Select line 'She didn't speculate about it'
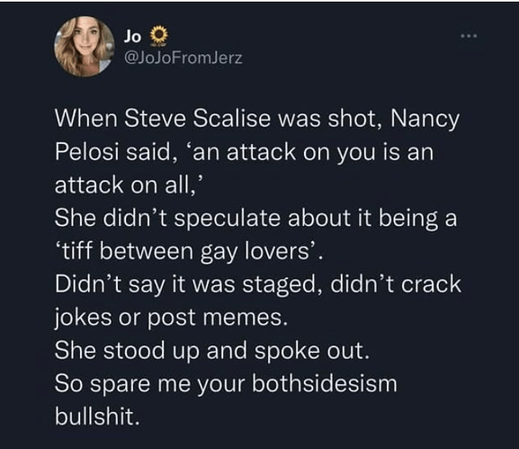The height and width of the screenshot is (449, 519). click(255, 220)
